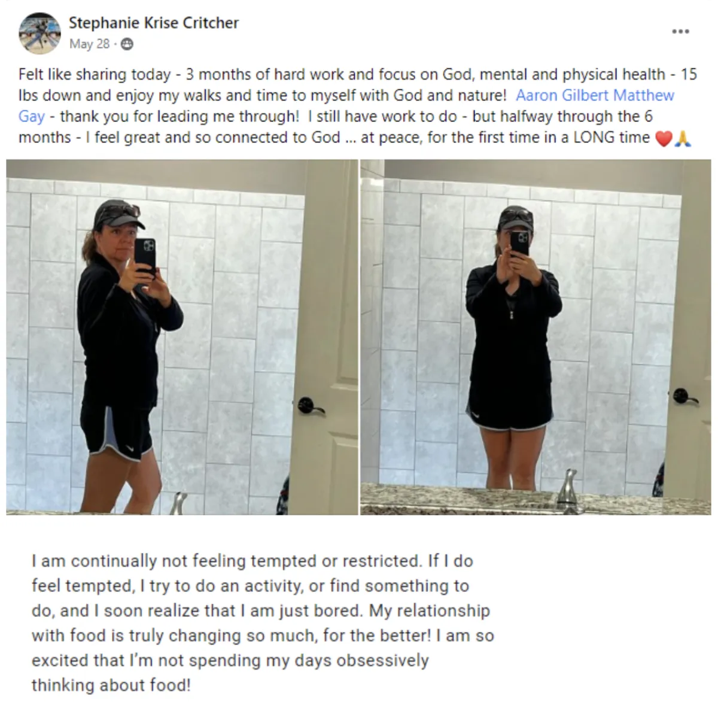Viewport: 718px width, 714px height.
Task: Select the 'Felt like sharing today' post text
Action: (x=358, y=106)
